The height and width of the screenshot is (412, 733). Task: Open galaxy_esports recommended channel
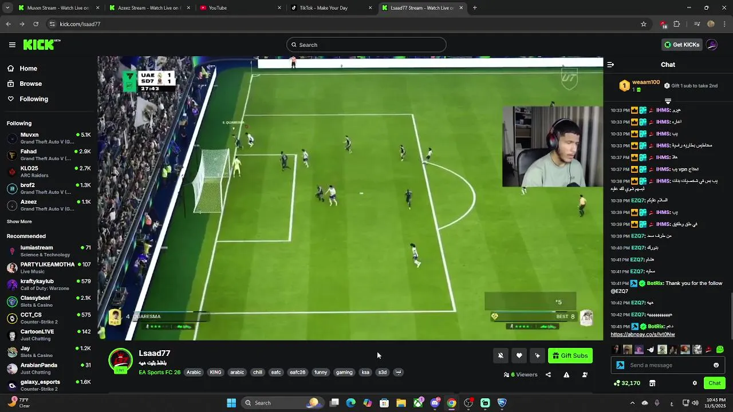point(48,385)
